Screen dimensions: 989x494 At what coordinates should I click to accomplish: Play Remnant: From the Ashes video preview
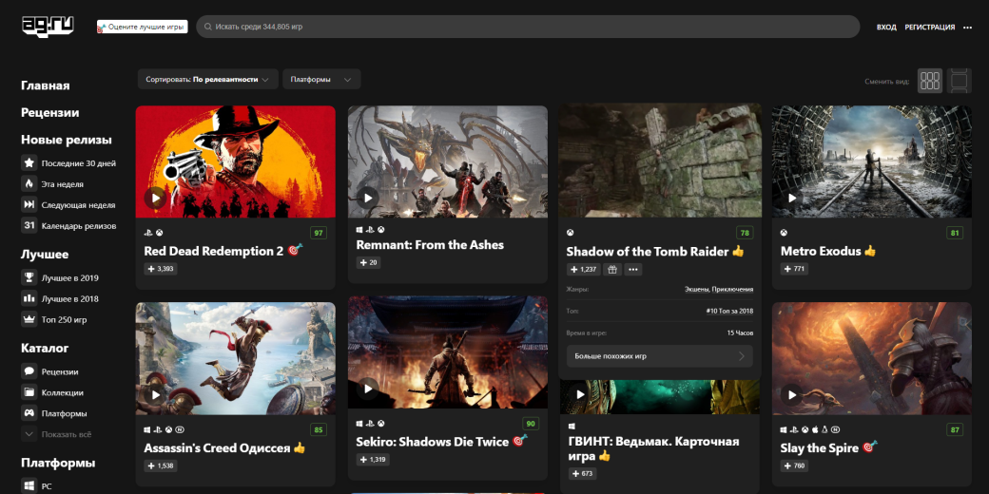tap(368, 198)
